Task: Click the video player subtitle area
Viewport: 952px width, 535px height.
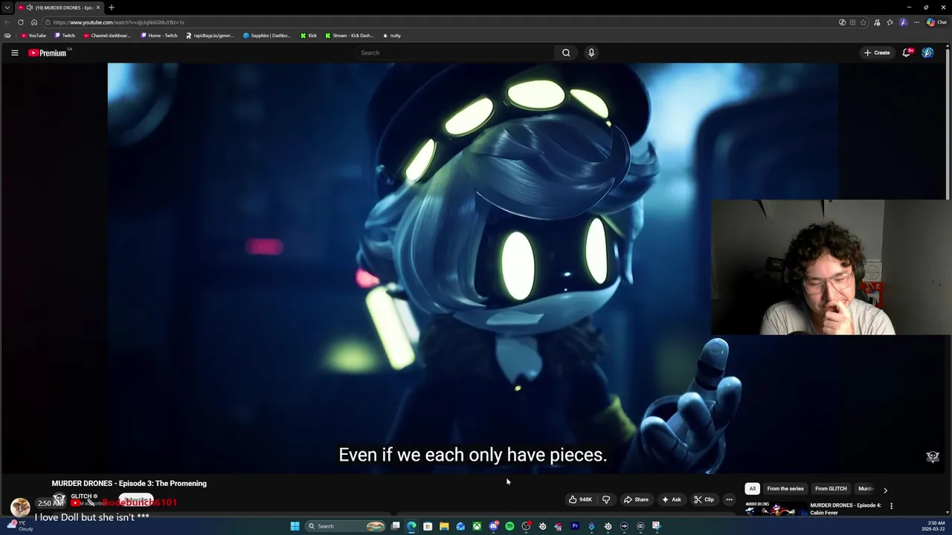Action: tap(473, 455)
